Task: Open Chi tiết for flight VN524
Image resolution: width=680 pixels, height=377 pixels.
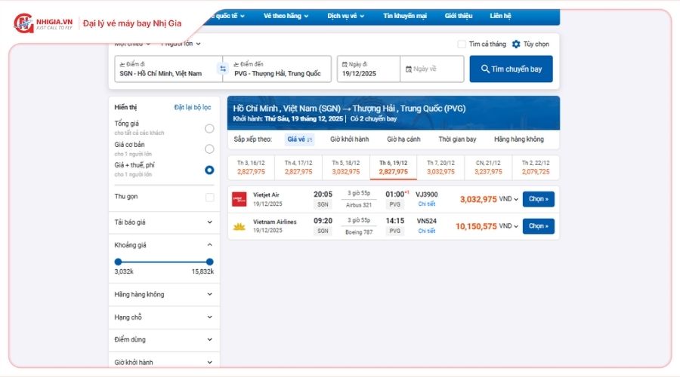Action: [x=426, y=231]
